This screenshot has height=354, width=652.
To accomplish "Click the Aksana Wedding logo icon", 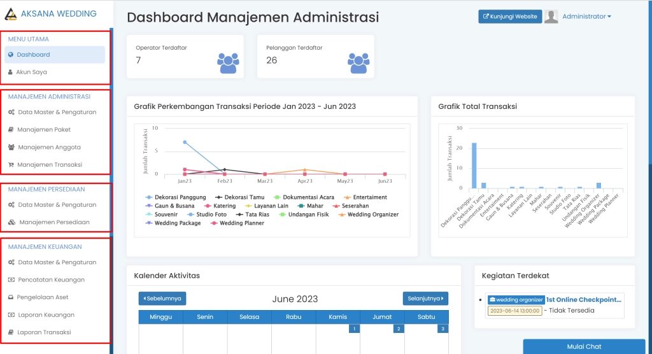I will point(10,13).
